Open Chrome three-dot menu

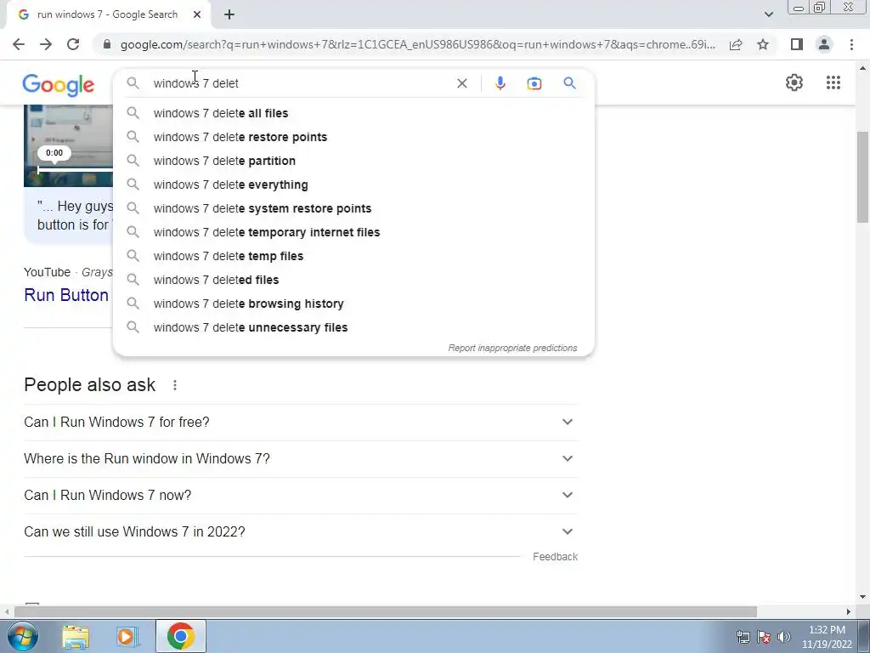(851, 44)
